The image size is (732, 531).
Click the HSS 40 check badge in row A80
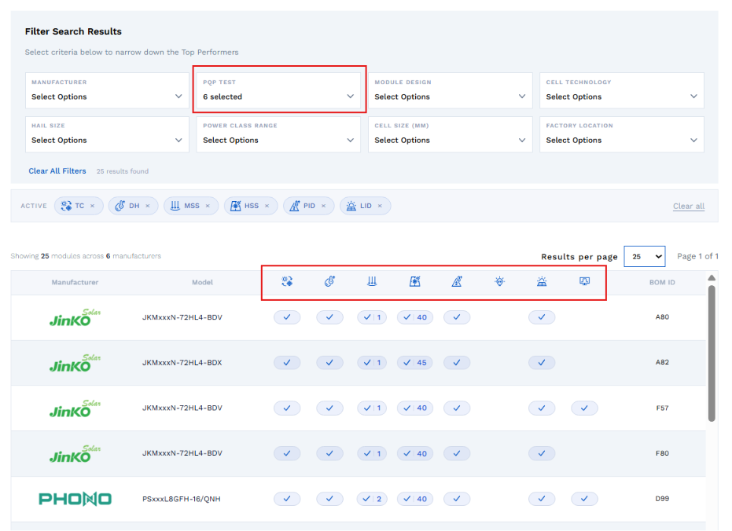coord(414,317)
